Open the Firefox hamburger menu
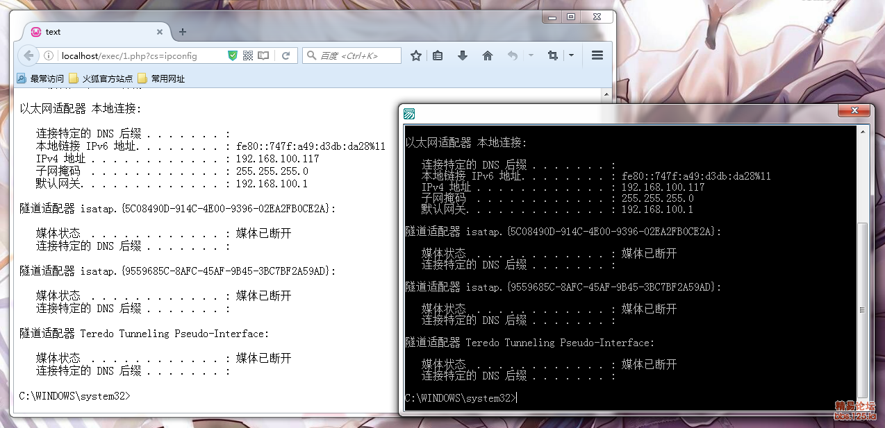Viewport: 885px width, 428px height. coord(597,55)
